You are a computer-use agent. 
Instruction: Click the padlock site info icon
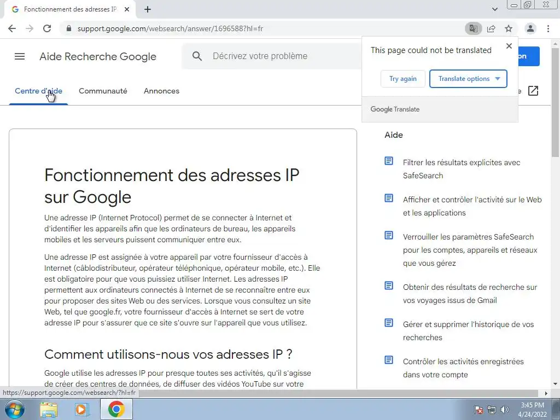(x=69, y=28)
